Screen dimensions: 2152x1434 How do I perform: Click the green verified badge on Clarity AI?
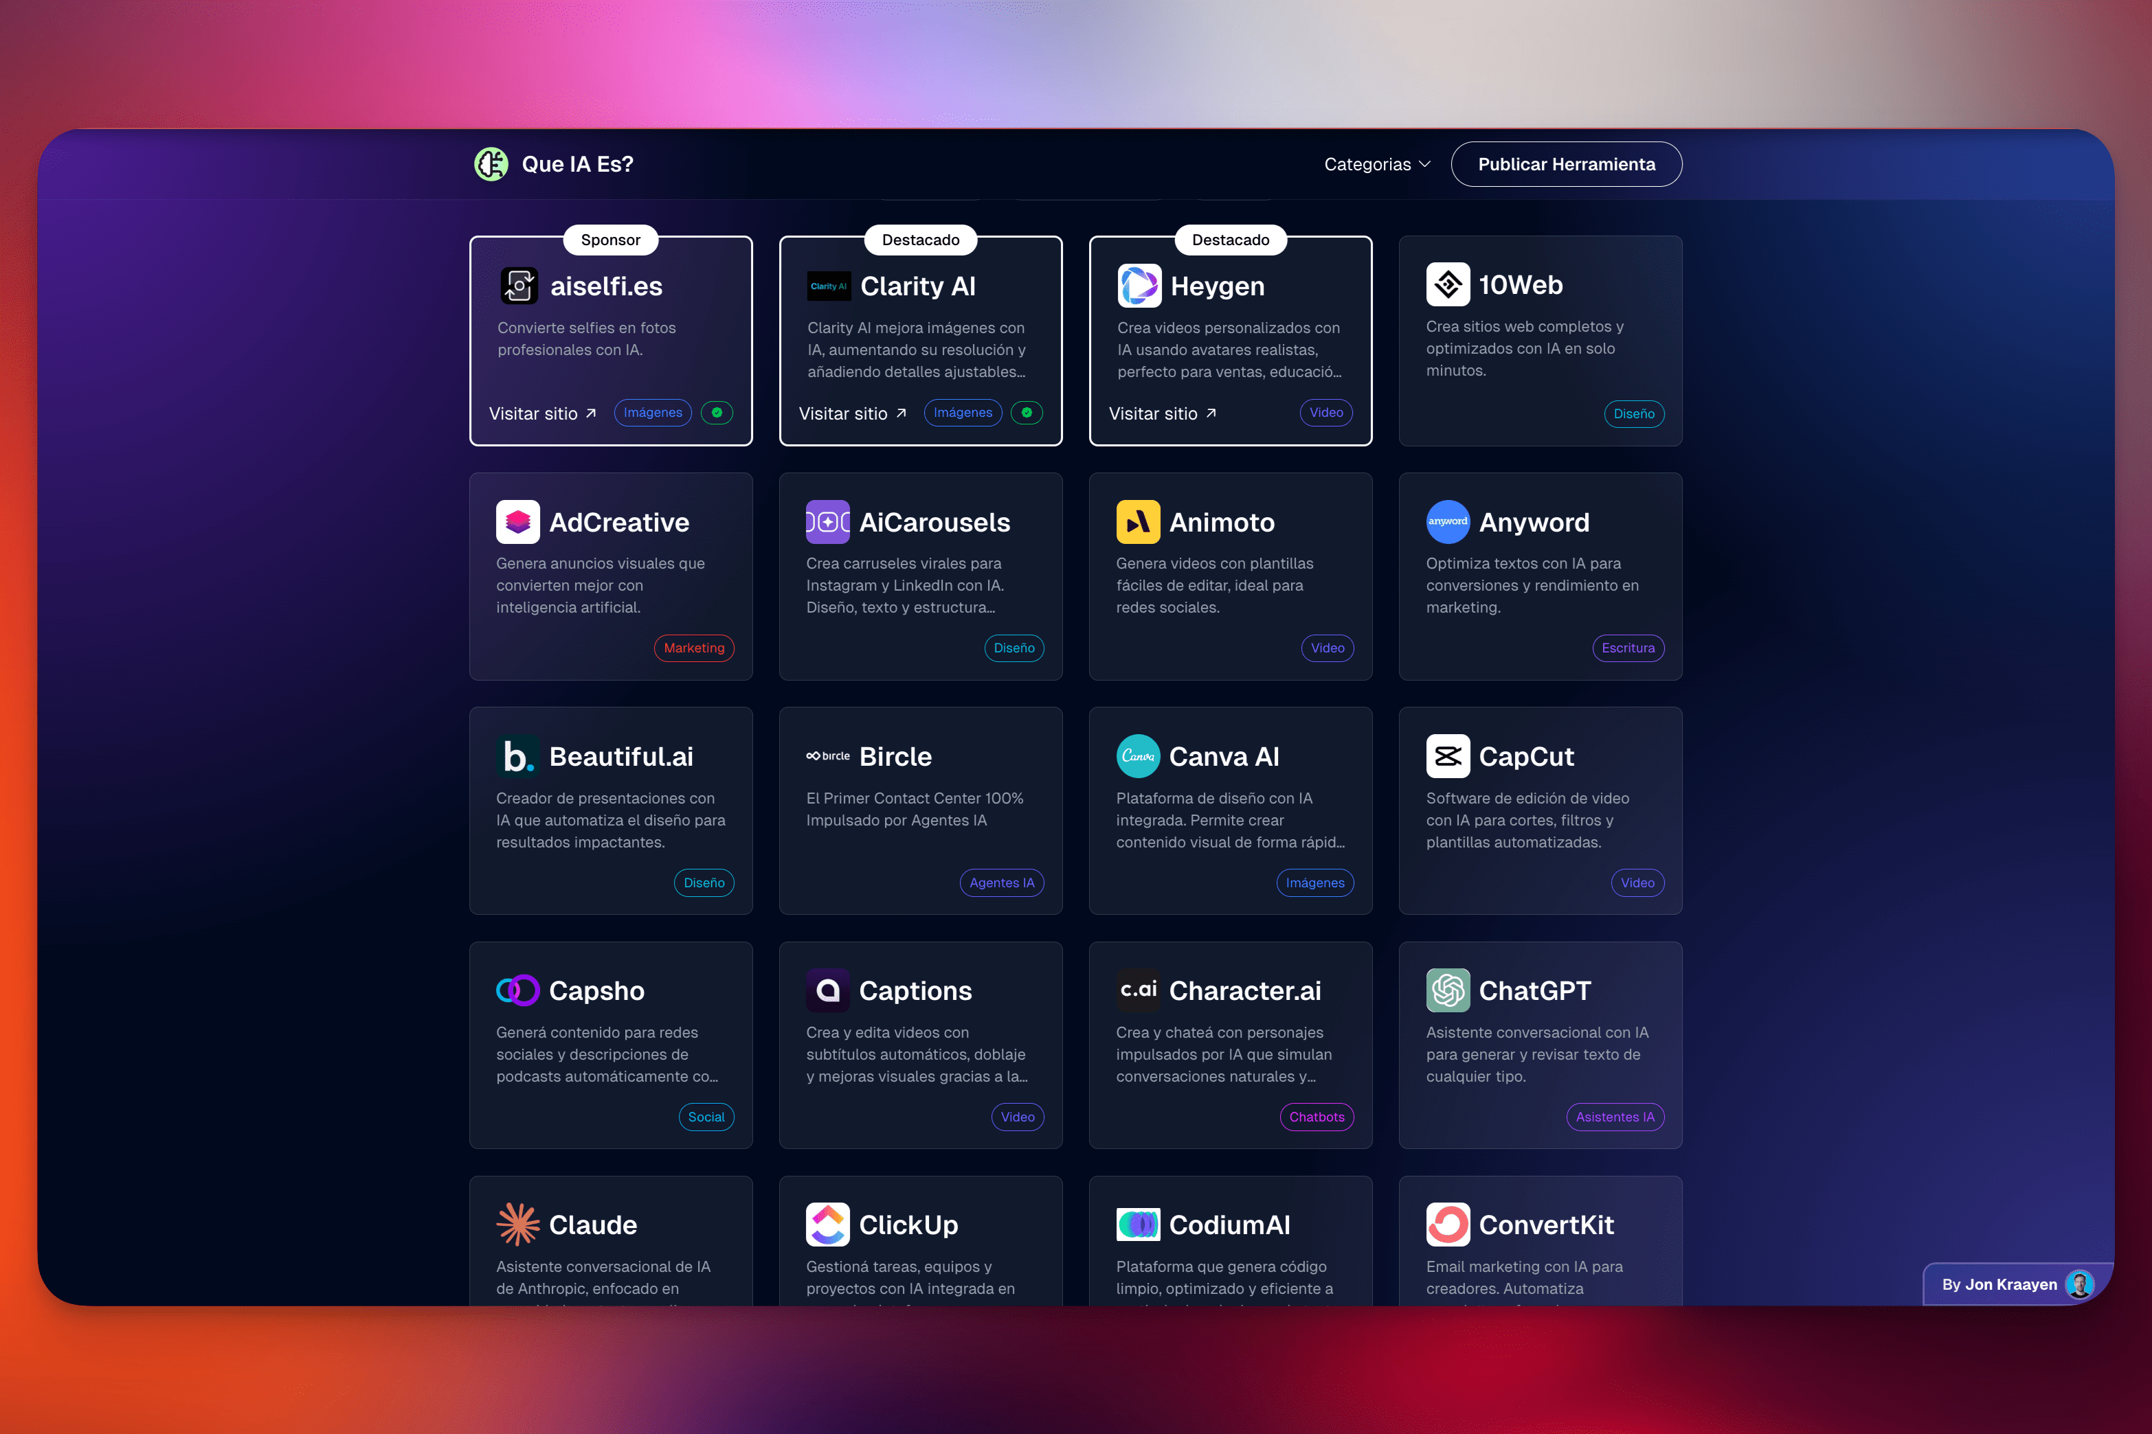pos(1027,413)
